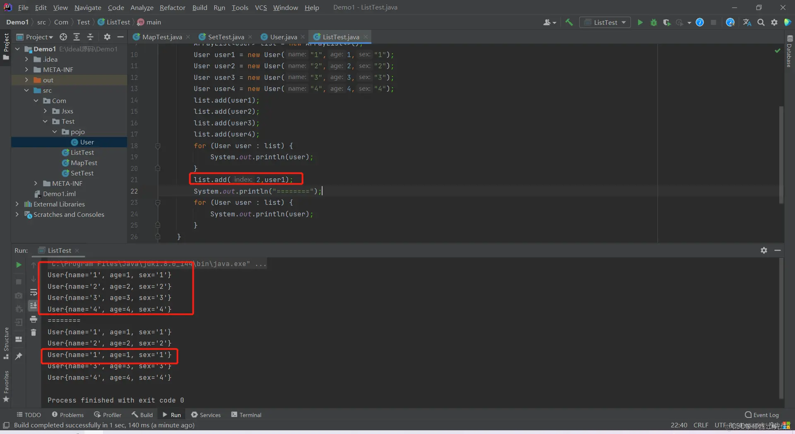This screenshot has height=434, width=795.
Task: Close the SetTest.java tab
Action: 250,37
